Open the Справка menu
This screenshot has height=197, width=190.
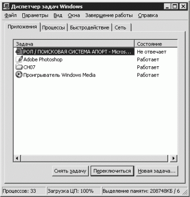(x=148, y=15)
